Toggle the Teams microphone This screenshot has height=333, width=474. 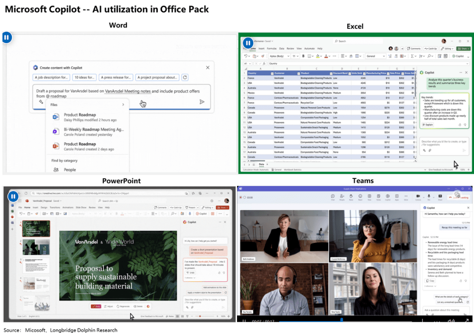[429, 197]
